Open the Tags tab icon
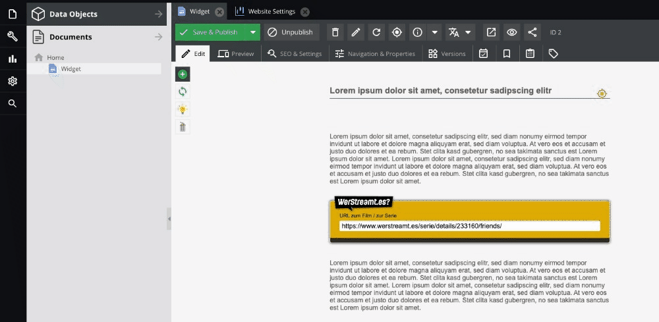Viewport: 659px width, 322px height. [x=554, y=54]
